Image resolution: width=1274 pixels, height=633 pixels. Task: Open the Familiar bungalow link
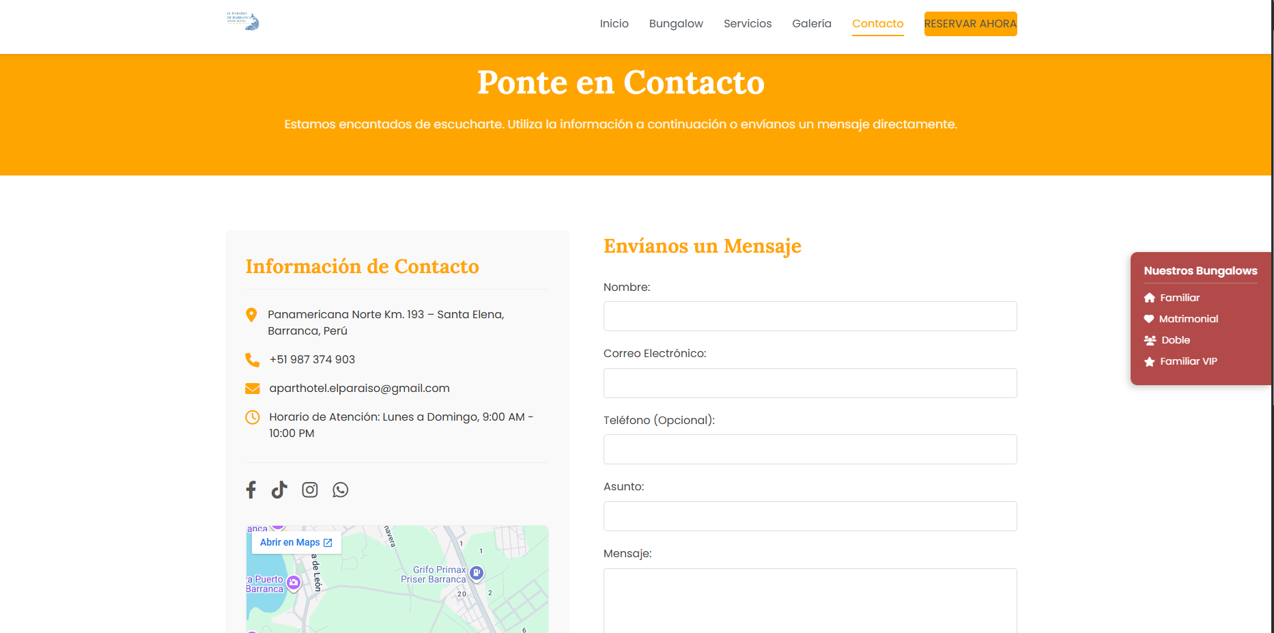[x=1180, y=298]
